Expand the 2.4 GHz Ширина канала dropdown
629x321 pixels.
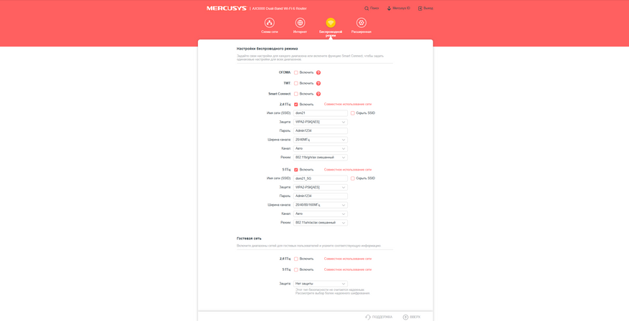point(321,140)
